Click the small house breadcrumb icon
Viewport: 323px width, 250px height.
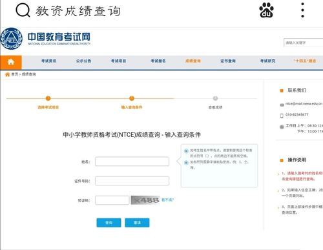coord(8,74)
